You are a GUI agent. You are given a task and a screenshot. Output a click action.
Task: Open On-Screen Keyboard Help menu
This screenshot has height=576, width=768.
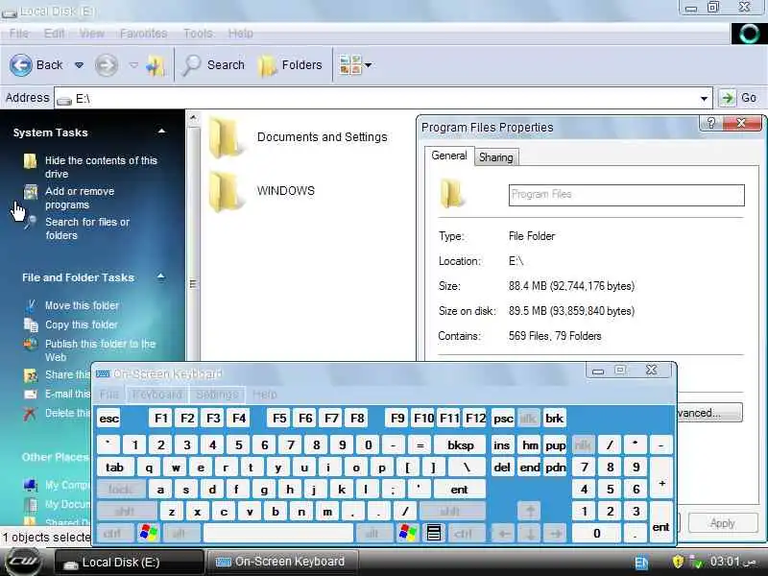[265, 395]
